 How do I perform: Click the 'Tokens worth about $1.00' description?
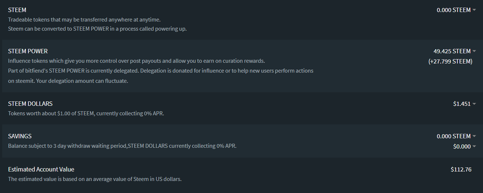tap(86, 113)
